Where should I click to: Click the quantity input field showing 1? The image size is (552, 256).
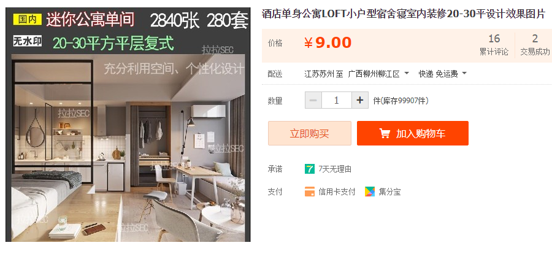(337, 100)
